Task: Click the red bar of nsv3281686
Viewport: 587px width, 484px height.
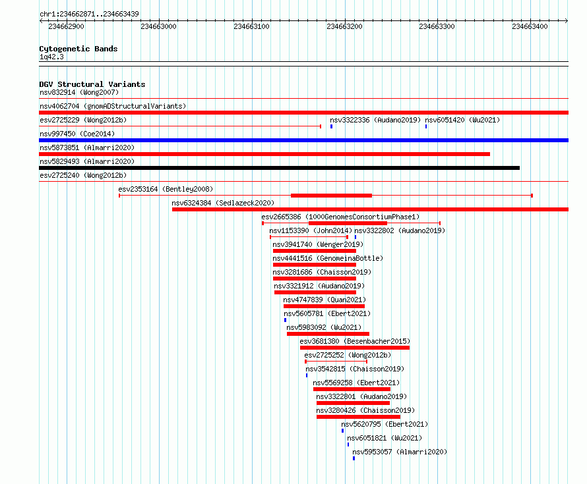Action: point(315,279)
